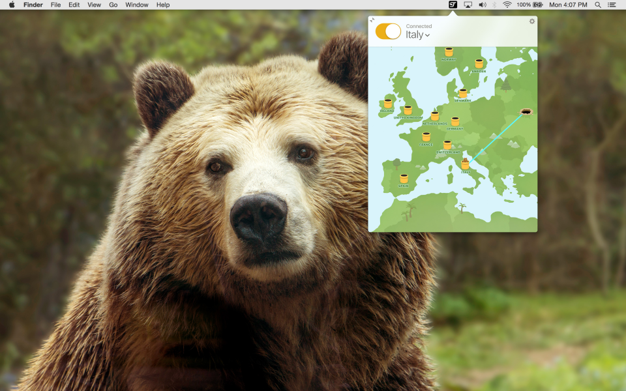Click the Wi-Fi status icon
This screenshot has height=391, width=626.
[x=507, y=5]
